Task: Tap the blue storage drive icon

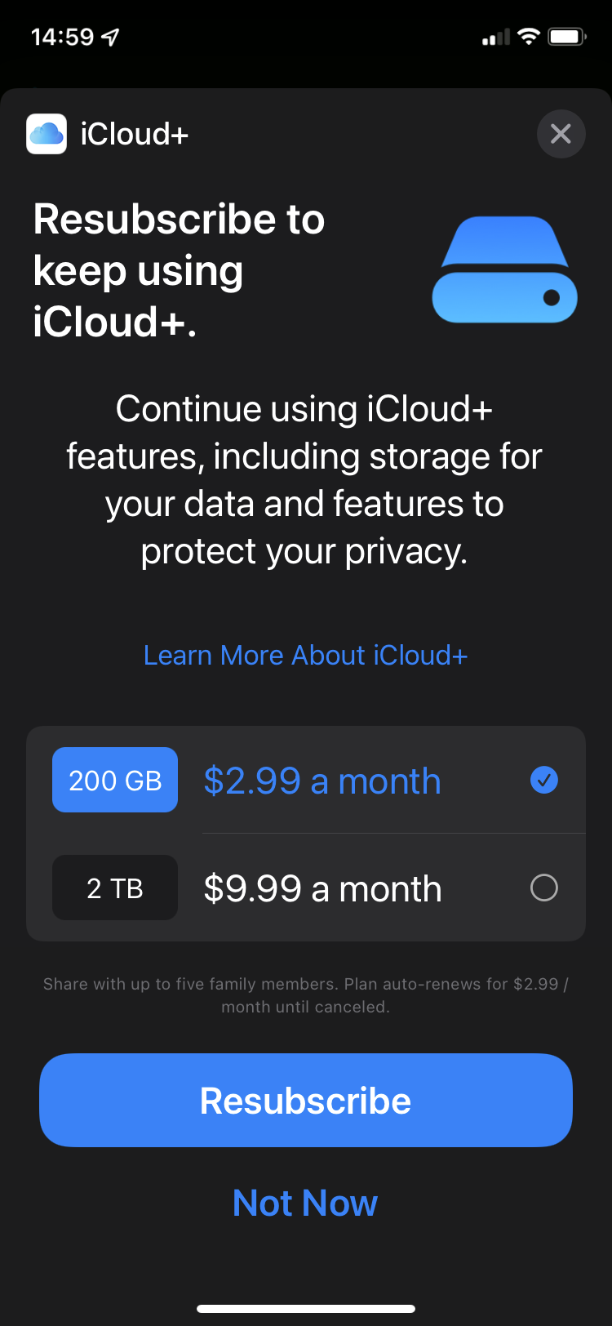Action: coord(504,269)
